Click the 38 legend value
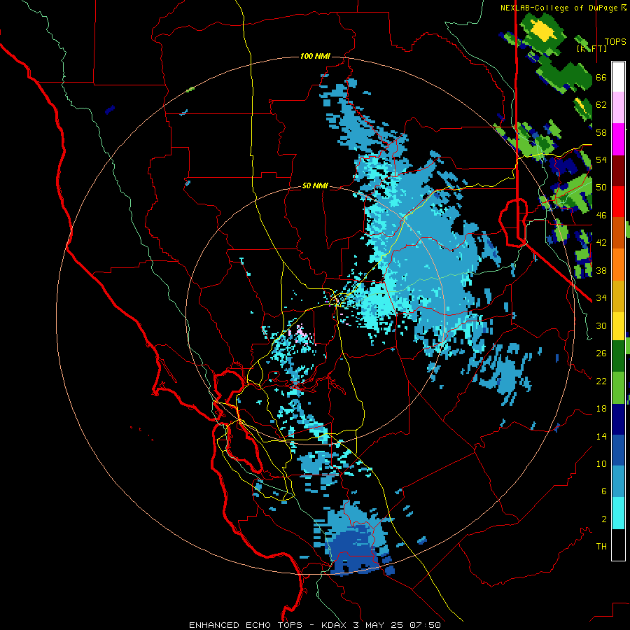 click(601, 270)
